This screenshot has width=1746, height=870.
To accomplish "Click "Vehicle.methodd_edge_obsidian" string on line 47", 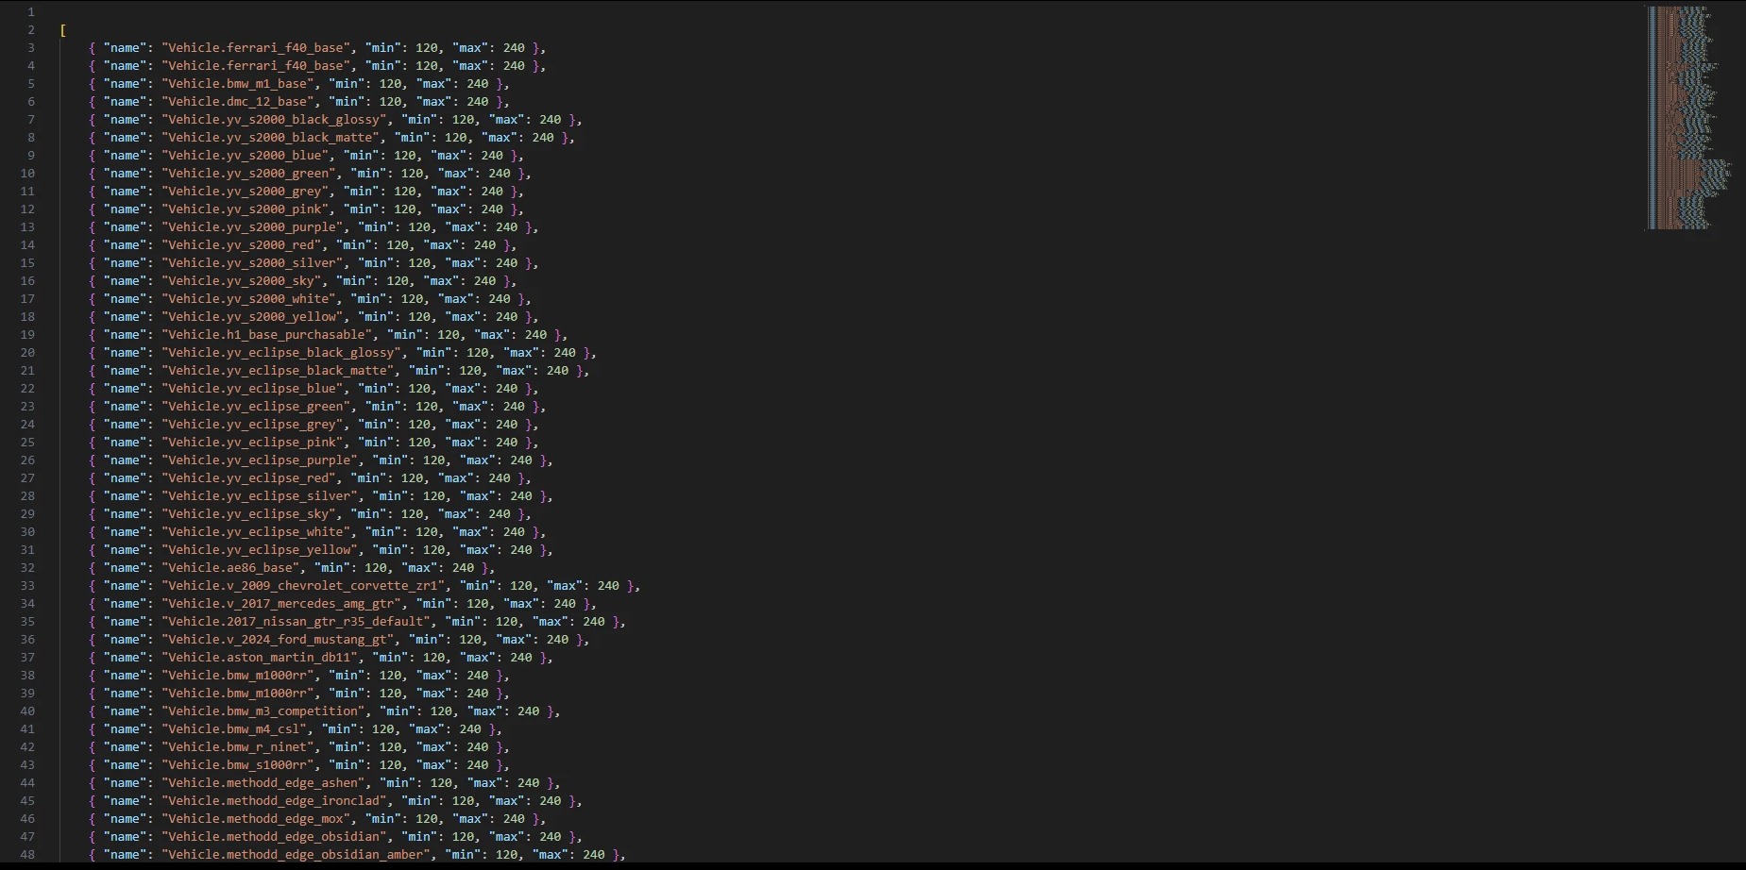I will [x=275, y=837].
